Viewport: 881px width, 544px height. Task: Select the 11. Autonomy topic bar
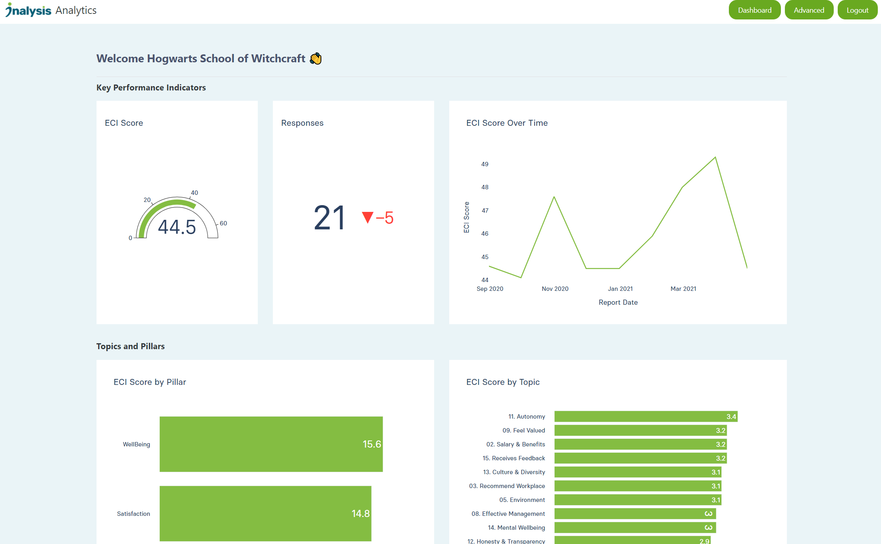645,417
